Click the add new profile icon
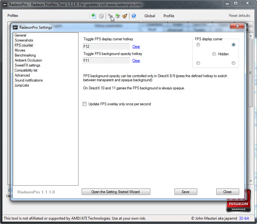The image size is (257, 224). [x=93, y=16]
